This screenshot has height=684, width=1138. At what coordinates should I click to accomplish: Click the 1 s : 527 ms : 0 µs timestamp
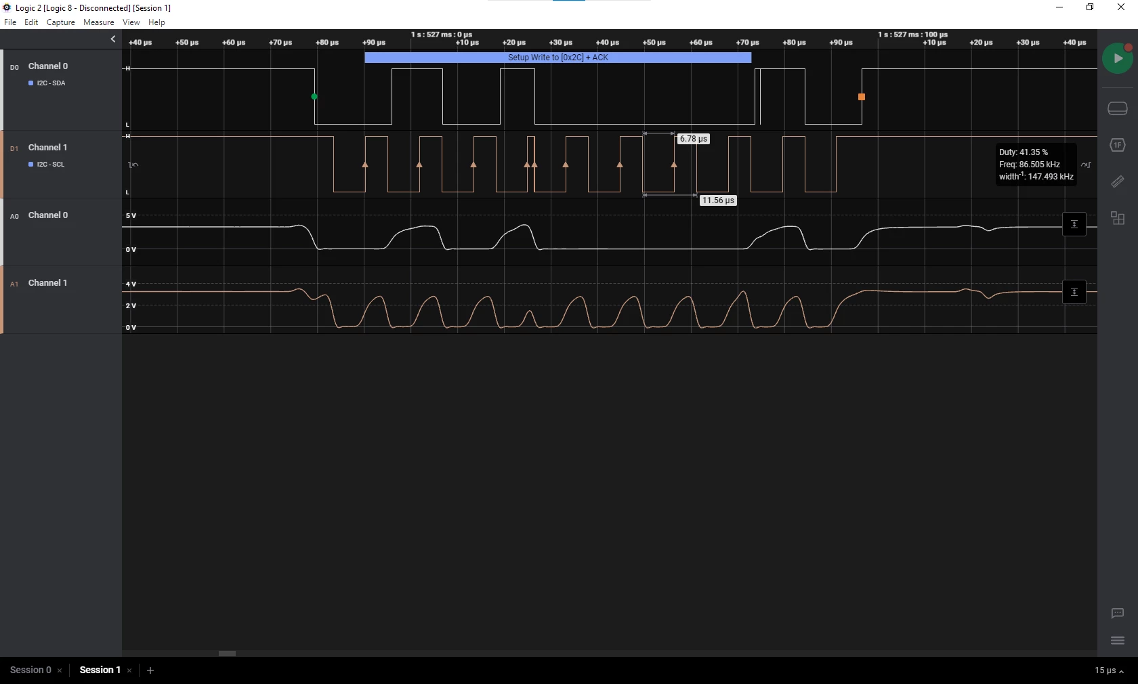point(442,35)
